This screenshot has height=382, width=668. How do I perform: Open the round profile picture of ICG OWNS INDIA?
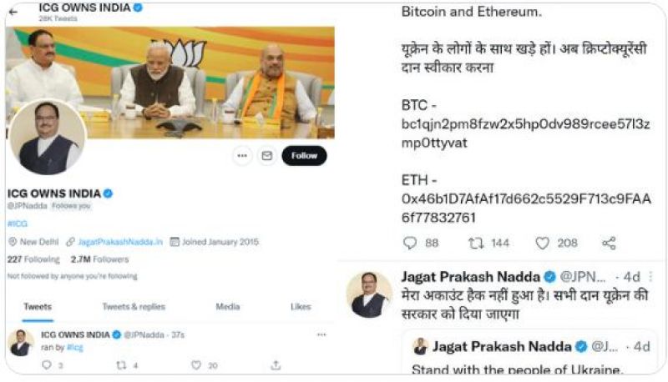pyautogui.click(x=48, y=138)
